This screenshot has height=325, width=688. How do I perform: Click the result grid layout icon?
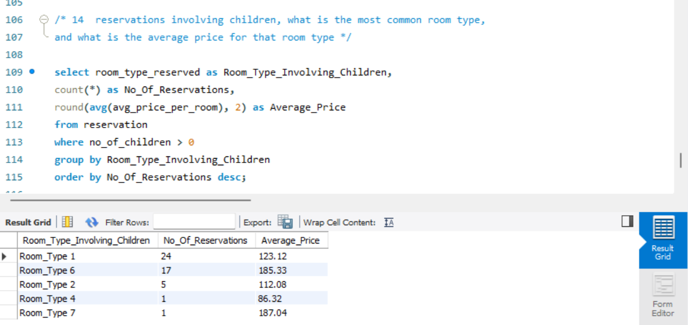[x=67, y=222]
